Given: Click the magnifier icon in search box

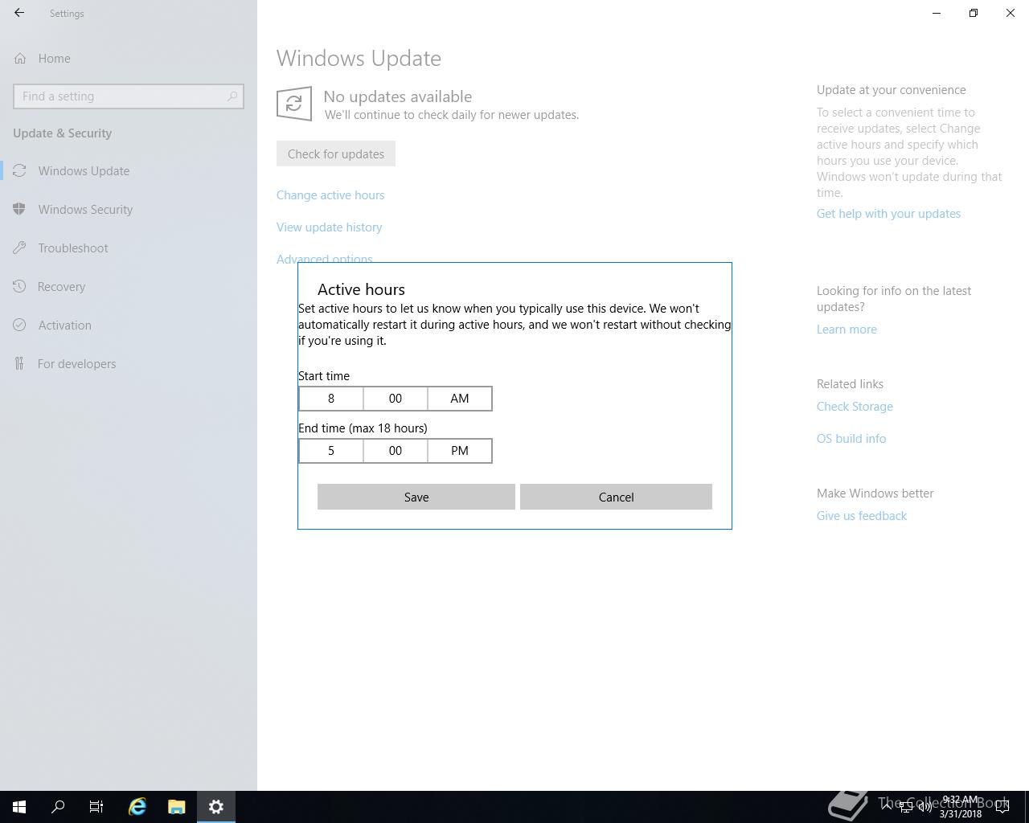Looking at the screenshot, I should (232, 96).
